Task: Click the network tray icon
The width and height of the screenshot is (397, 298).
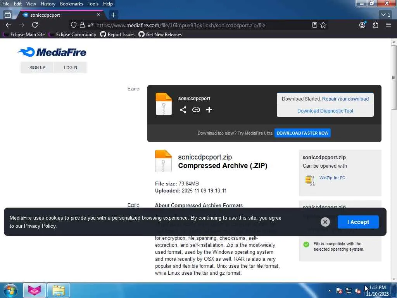Action: [x=349, y=291]
